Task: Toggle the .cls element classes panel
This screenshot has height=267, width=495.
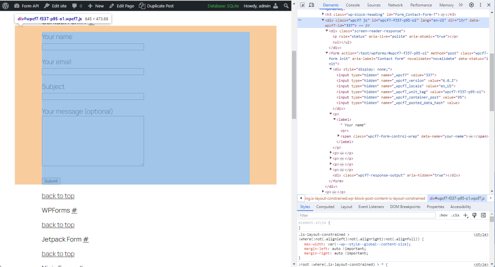Action: [x=455, y=215]
